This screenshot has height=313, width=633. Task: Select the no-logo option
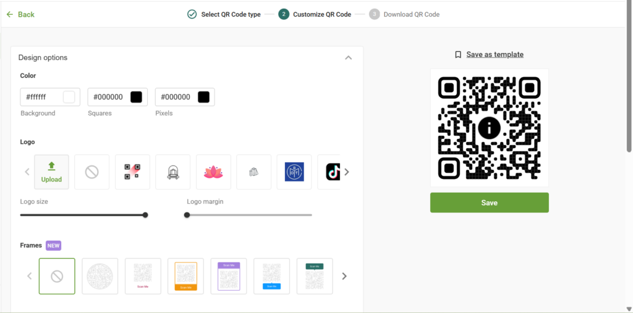92,172
